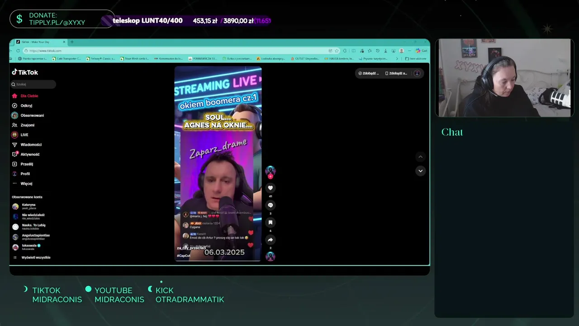Open the Cabit Transporter bookmark
Viewport: 579px width, 326px height.
click(66, 58)
